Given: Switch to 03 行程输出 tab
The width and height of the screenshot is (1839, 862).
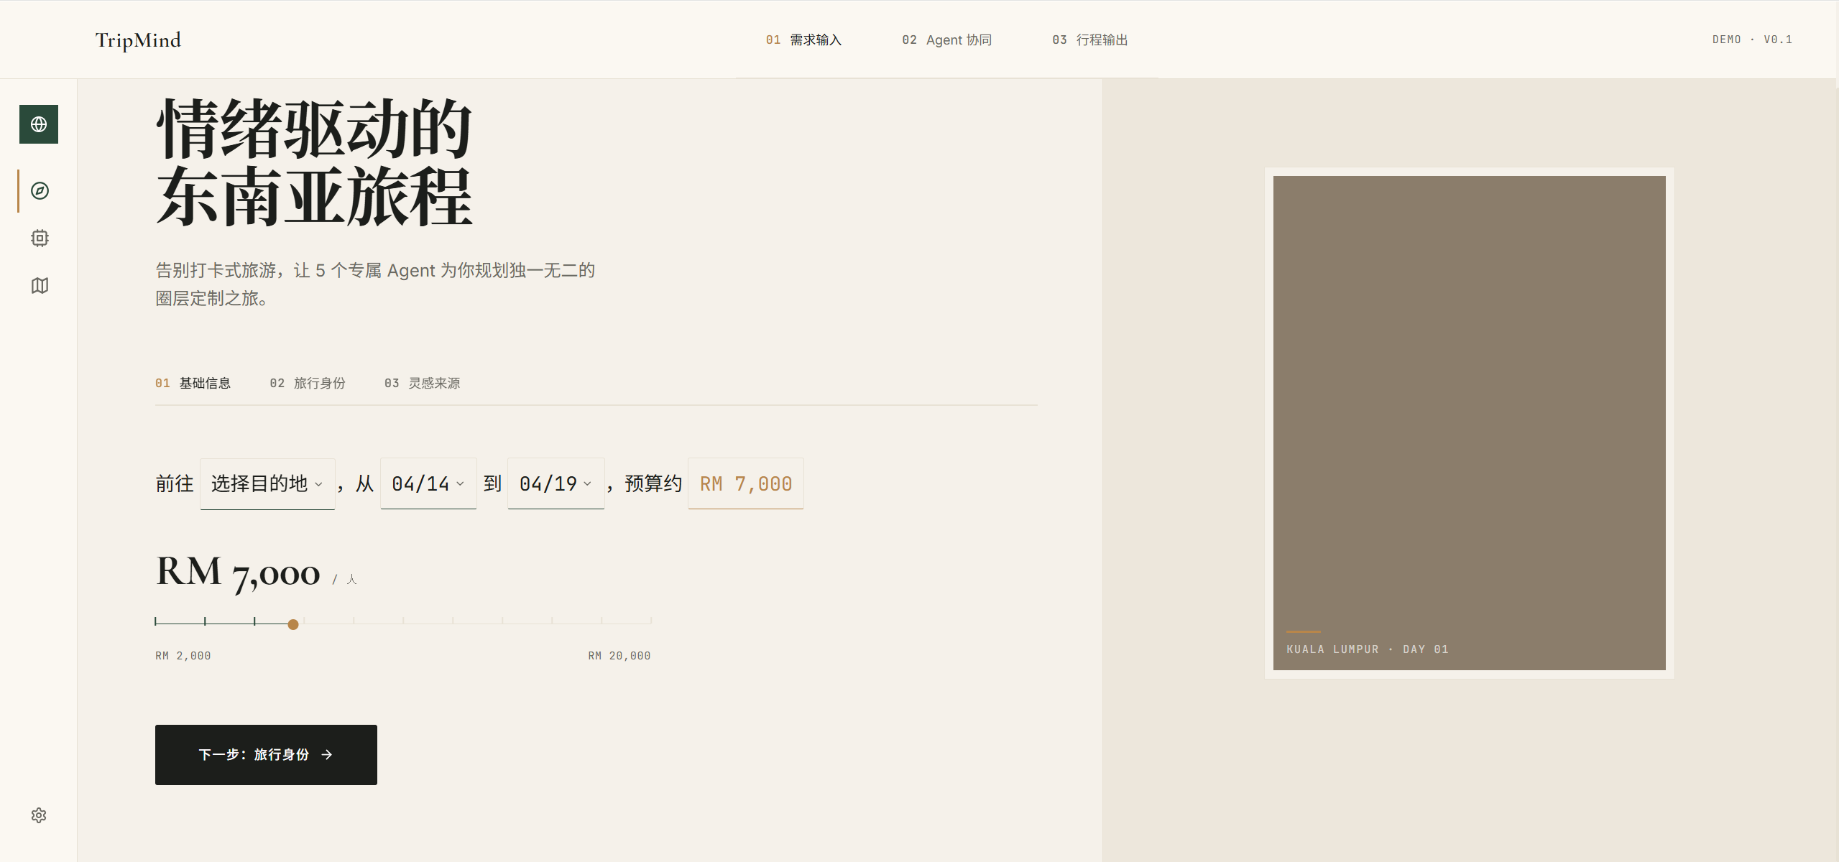Looking at the screenshot, I should pos(1089,40).
